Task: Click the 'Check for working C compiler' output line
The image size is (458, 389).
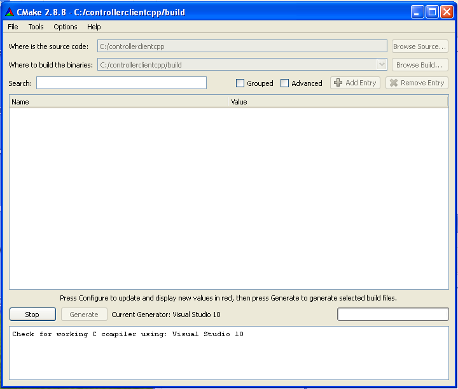Action: pos(128,334)
